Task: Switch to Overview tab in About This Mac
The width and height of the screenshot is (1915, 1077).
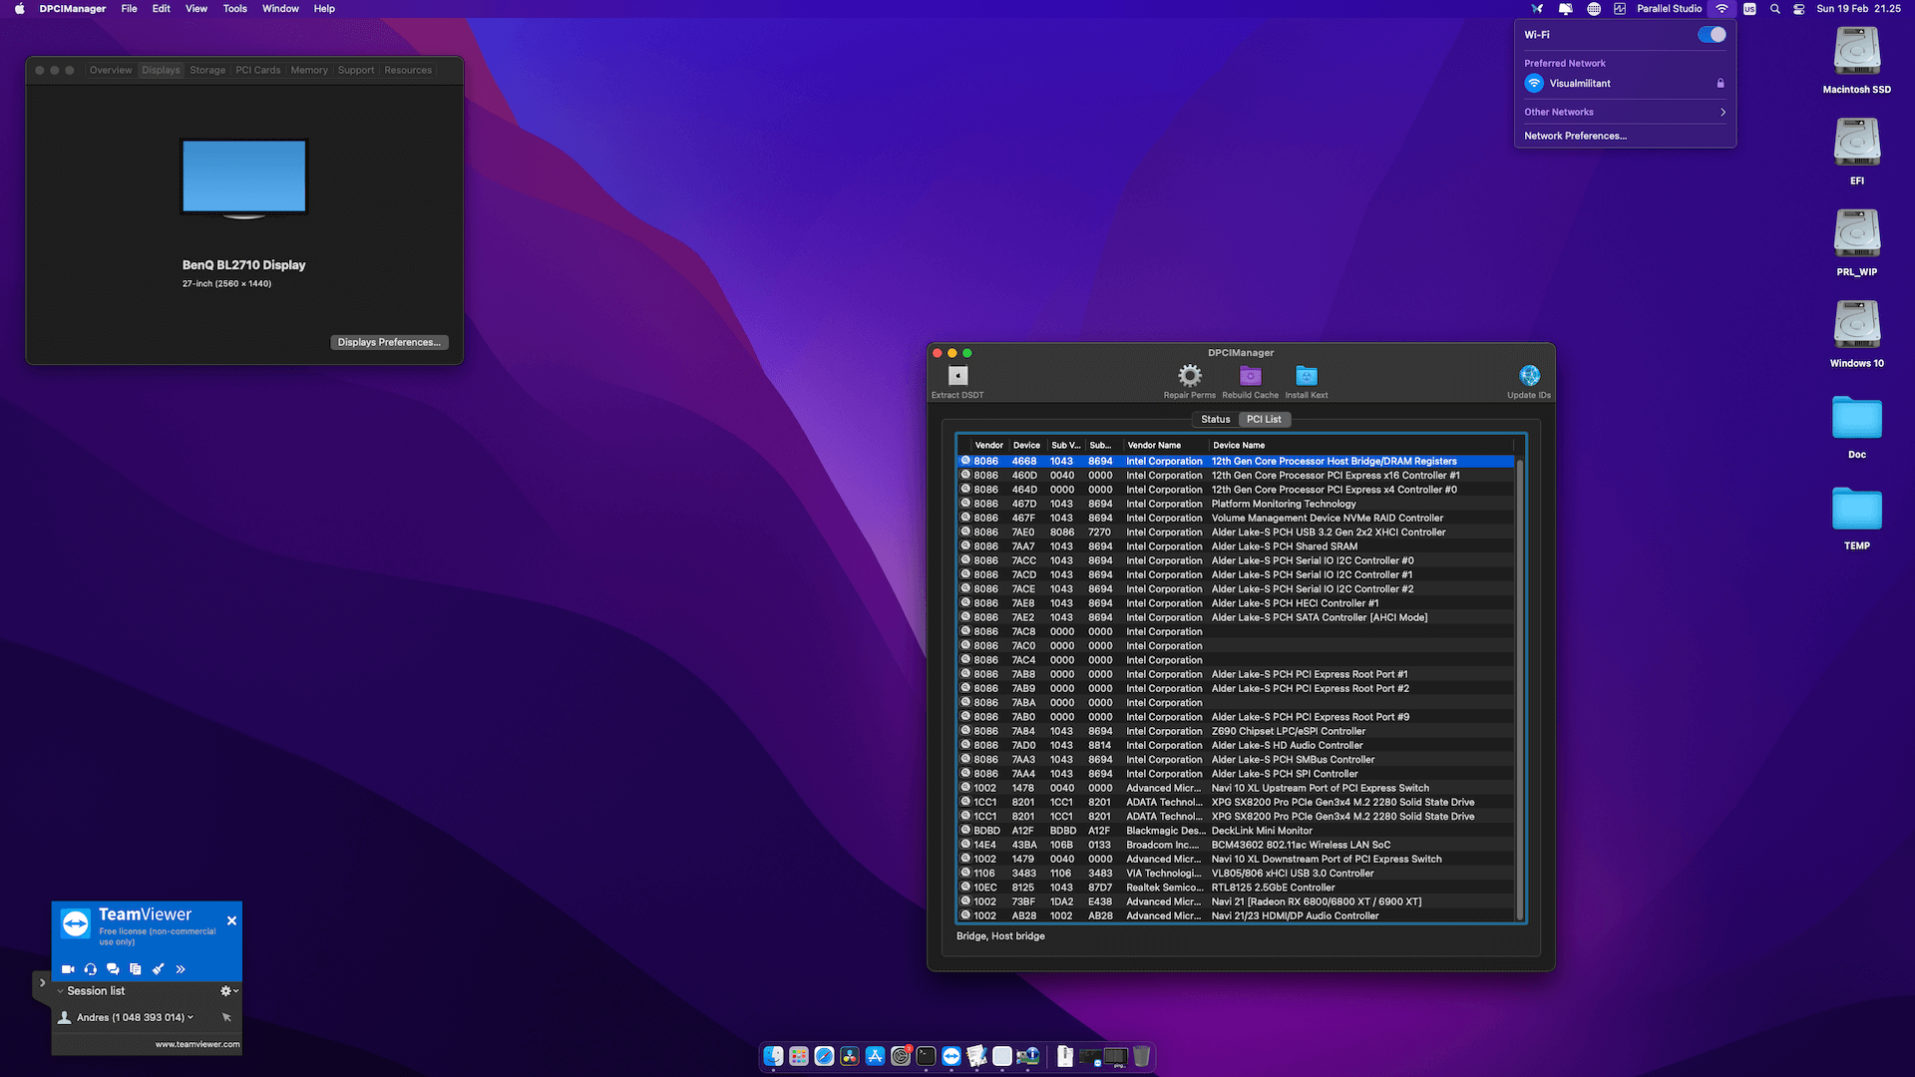Action: (111, 71)
